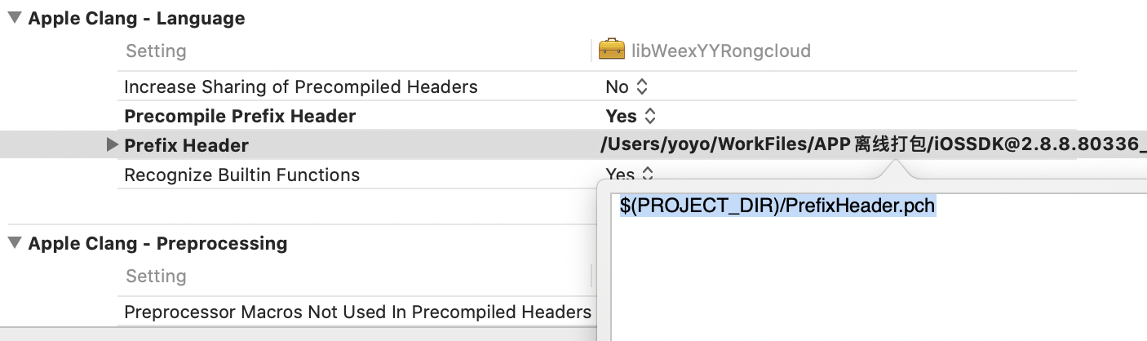Select the Precompile Prefix Header setting
Screen dimensions: 1147x341
pos(240,116)
